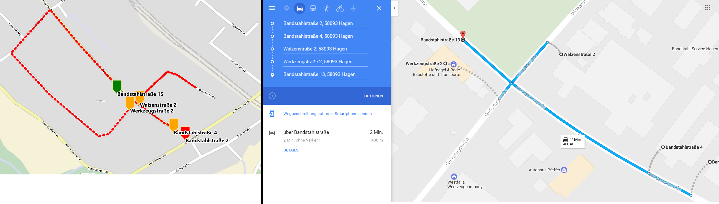Add another destination with plus icon
Viewport: 719px width, 204px height.
coord(272,96)
